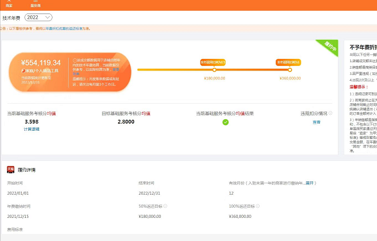The height and width of the screenshot is (241, 377).
Task: Expand the 展开 link in 有效月份
Action: click(310, 183)
